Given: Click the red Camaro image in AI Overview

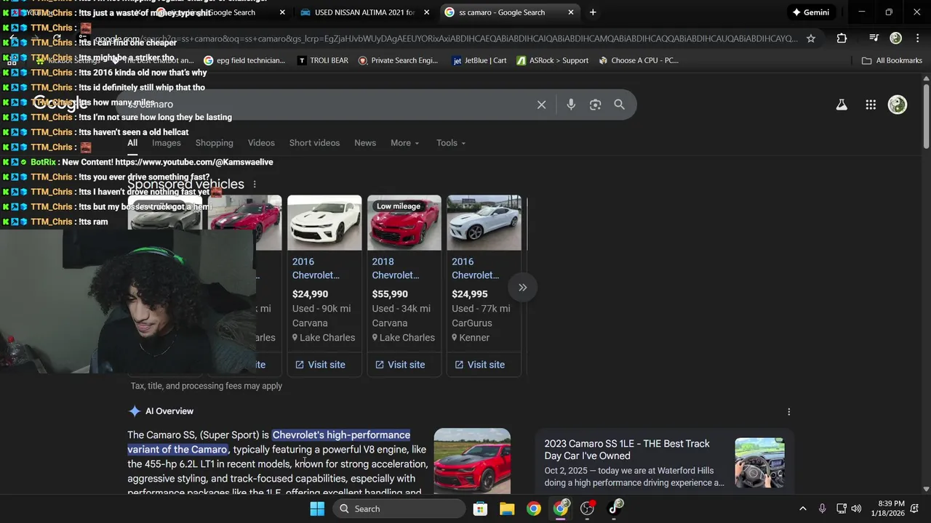Looking at the screenshot, I should [472, 461].
